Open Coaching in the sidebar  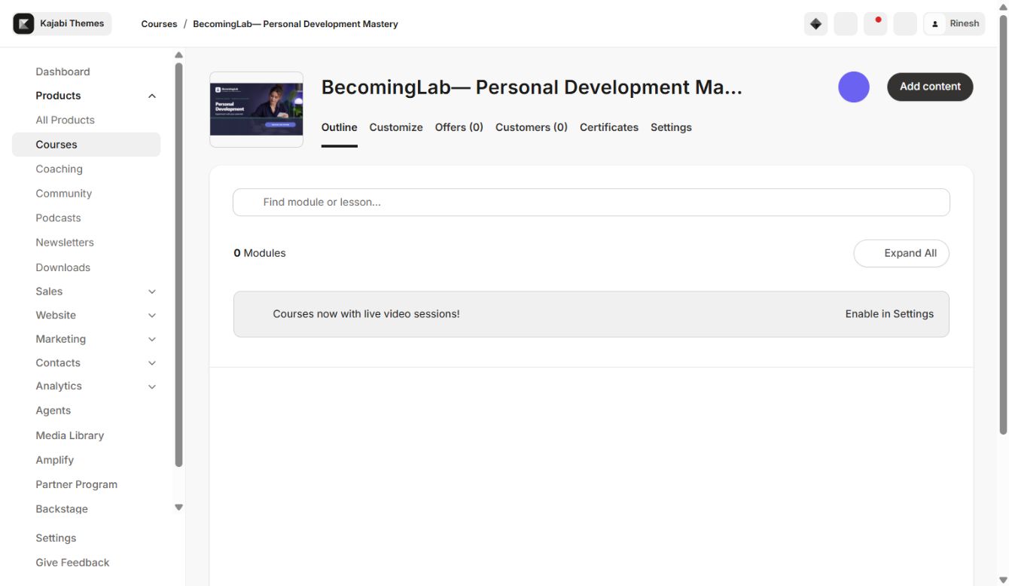point(59,169)
